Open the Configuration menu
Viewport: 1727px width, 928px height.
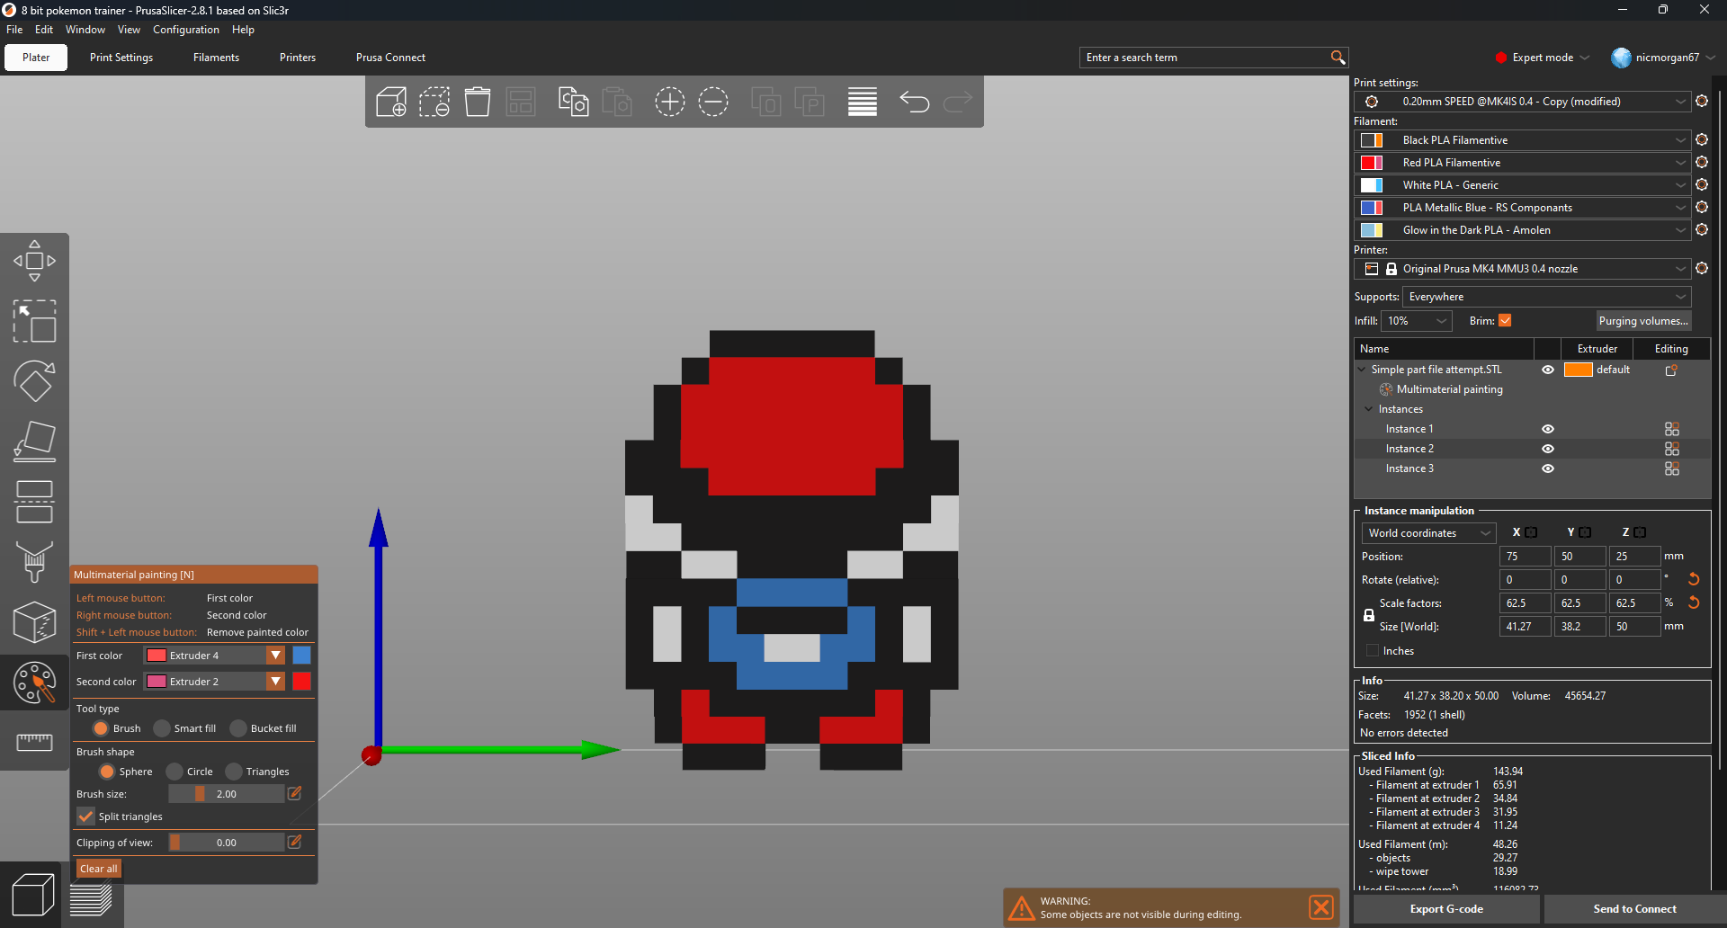coord(186,30)
